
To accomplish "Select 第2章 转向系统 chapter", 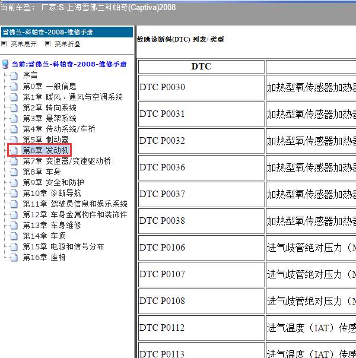I will pos(49,107).
